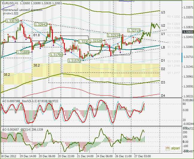Screen dimensions: 194x159
Task: Click the S2 1.3188 support label
Action: tap(174, 54)
